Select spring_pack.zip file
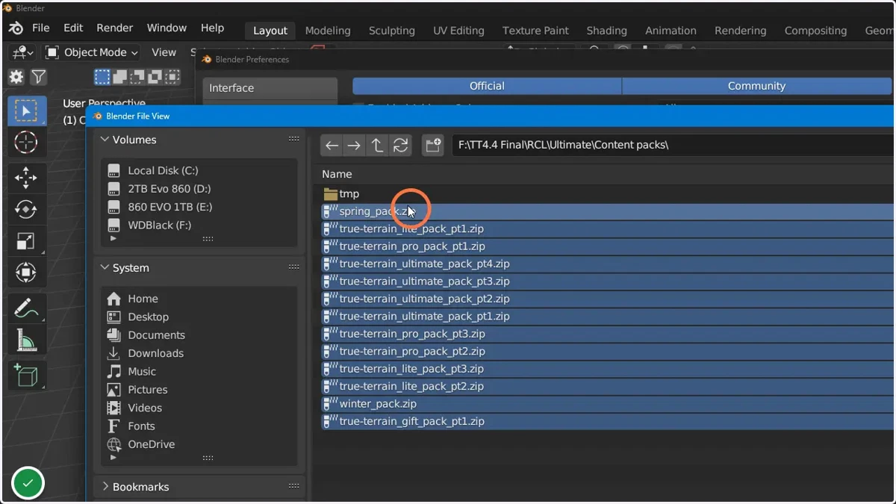 pos(606,211)
